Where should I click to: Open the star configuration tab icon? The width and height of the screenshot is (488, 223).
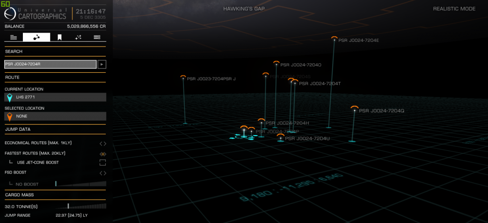pos(78,37)
